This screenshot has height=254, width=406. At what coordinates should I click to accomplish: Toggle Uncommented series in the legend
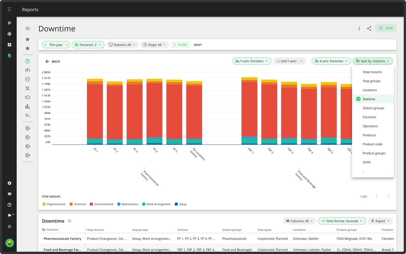[101, 204]
